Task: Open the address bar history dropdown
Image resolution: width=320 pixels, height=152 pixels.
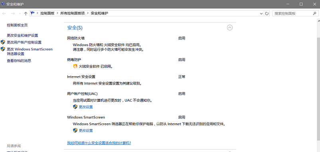Action: point(261,13)
